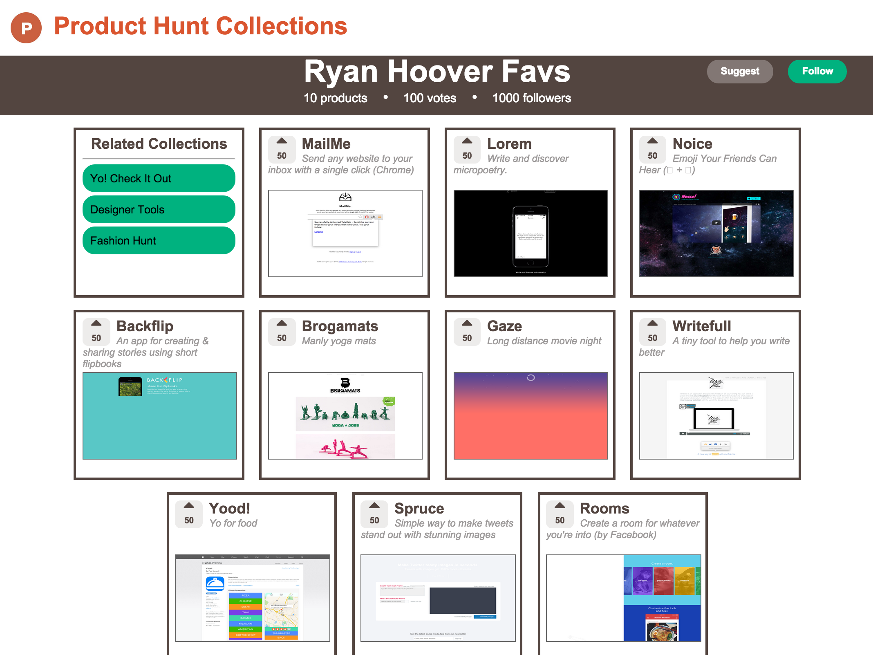Image resolution: width=873 pixels, height=655 pixels.
Task: Upvote the Brogamats product
Action: click(x=282, y=332)
